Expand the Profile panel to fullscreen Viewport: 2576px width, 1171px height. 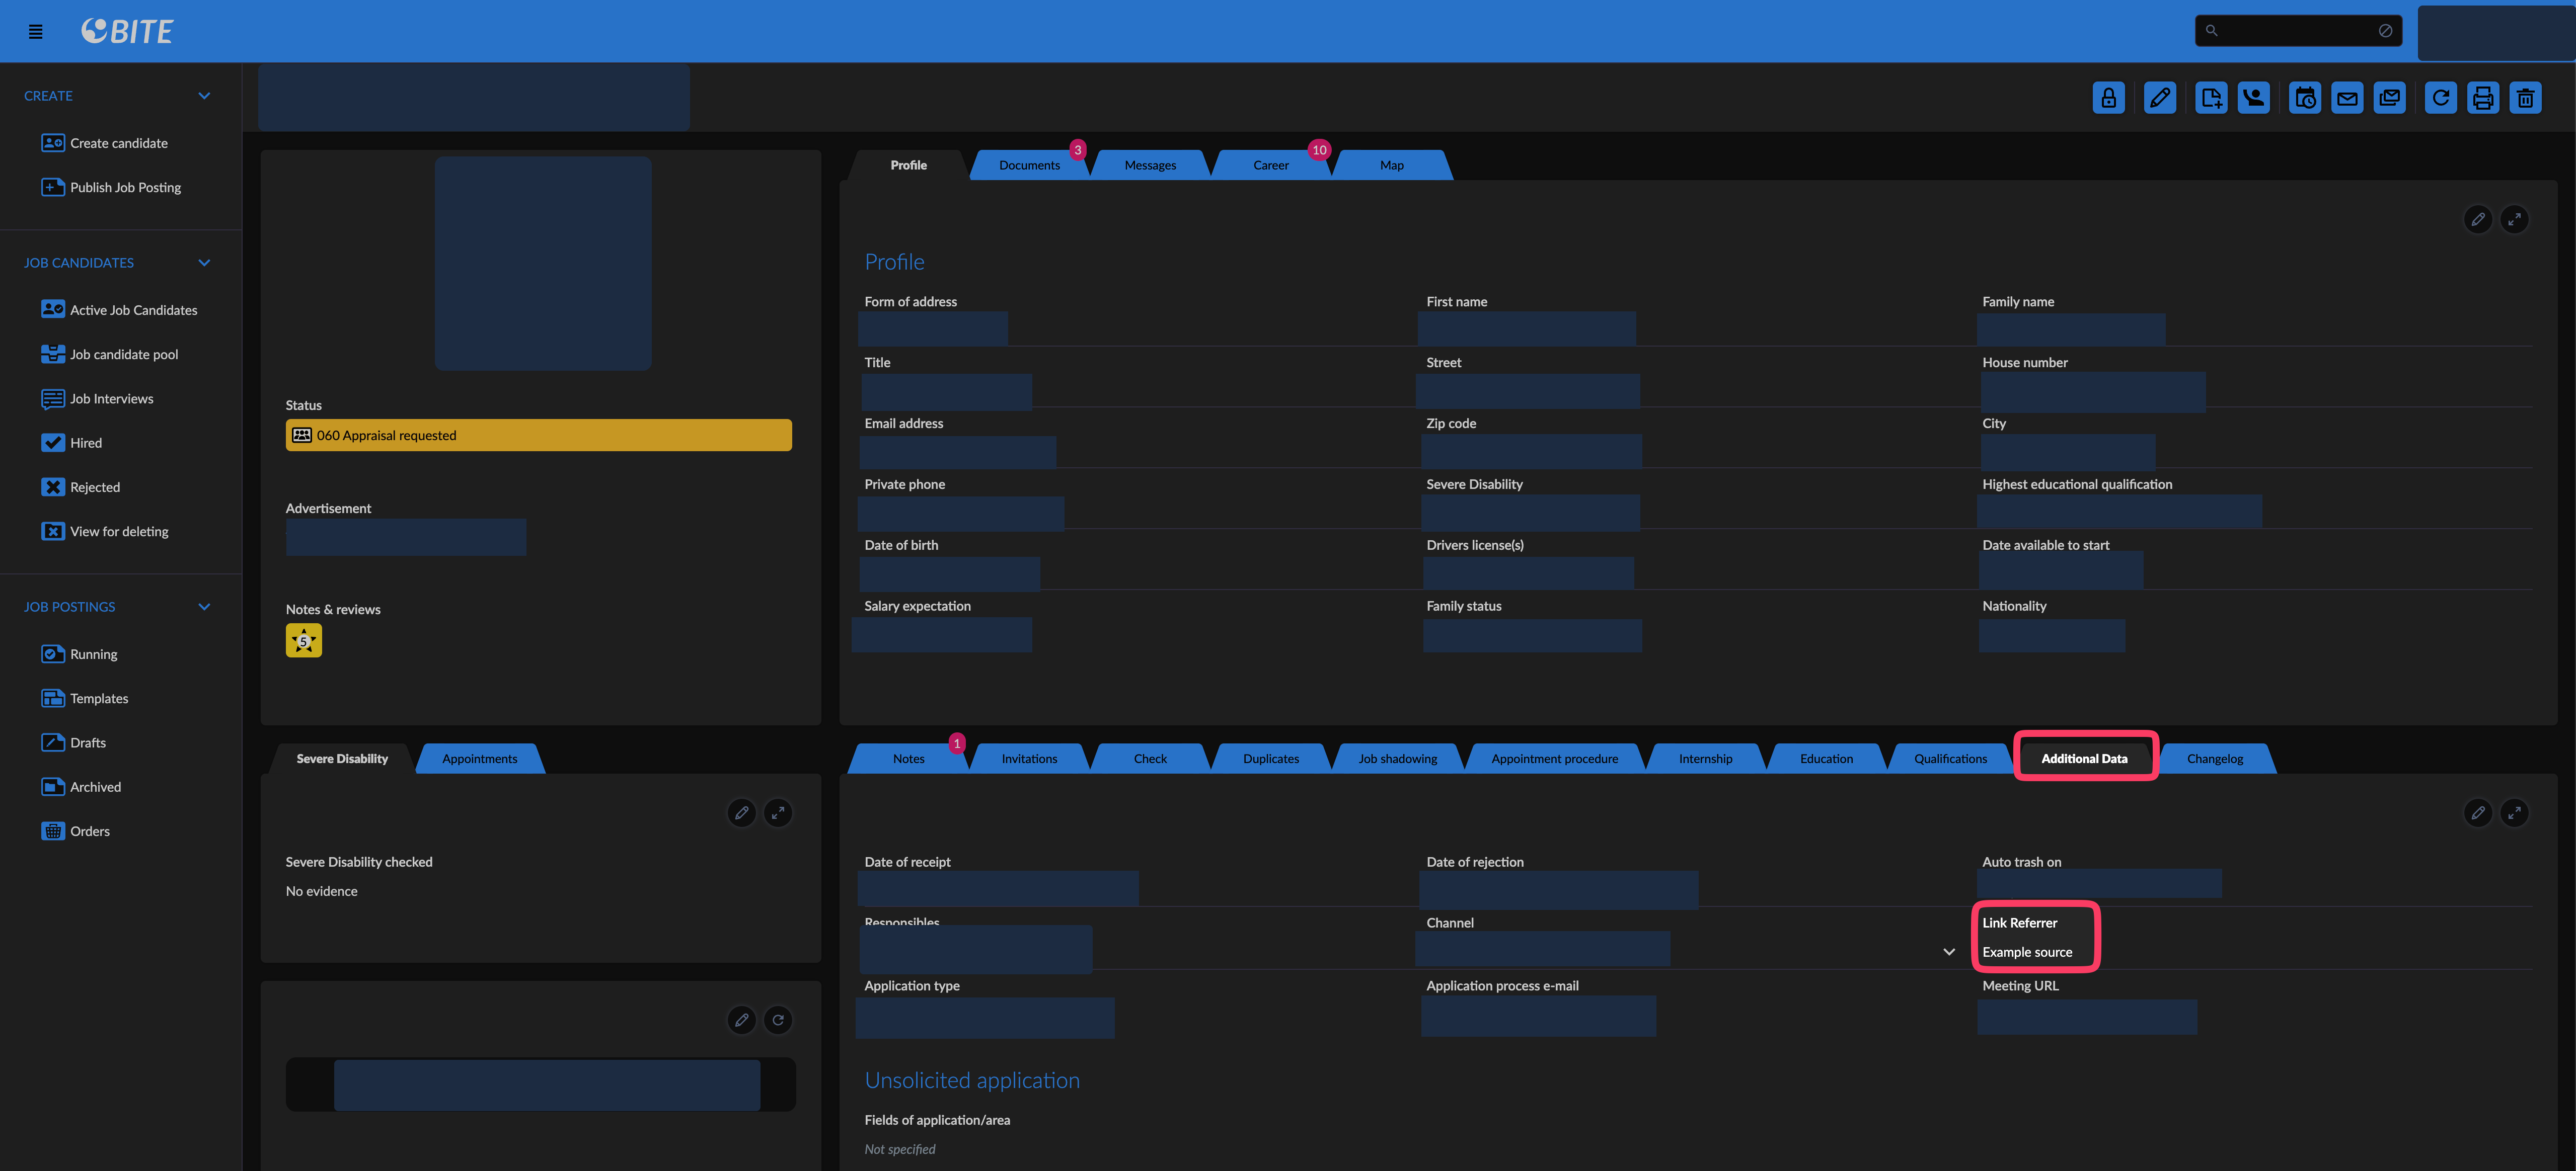(x=2514, y=219)
